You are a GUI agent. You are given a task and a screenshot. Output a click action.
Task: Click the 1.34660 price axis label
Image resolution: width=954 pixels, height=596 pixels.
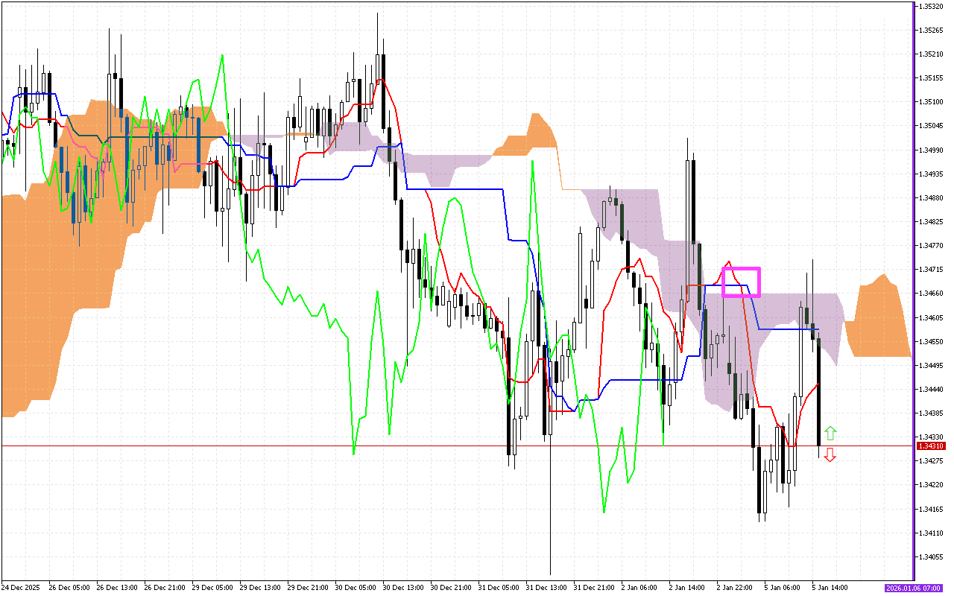pyautogui.click(x=932, y=294)
